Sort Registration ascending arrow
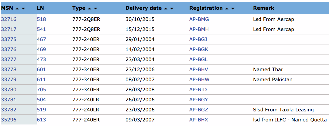Image resolution: width=329 pixels, height=126 pixels. (x=227, y=9)
